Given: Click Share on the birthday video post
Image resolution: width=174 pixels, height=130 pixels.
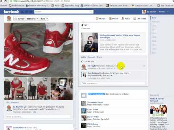Looking at the screenshot, I should [99, 57].
